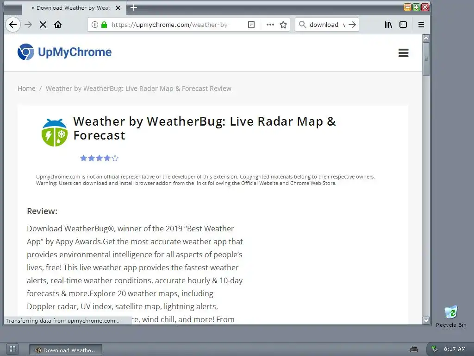
Task: Click the scrollbar up arrow
Action: 426,38
